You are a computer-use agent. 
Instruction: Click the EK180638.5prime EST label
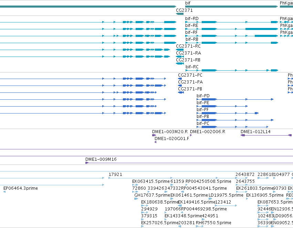[x=159, y=202]
